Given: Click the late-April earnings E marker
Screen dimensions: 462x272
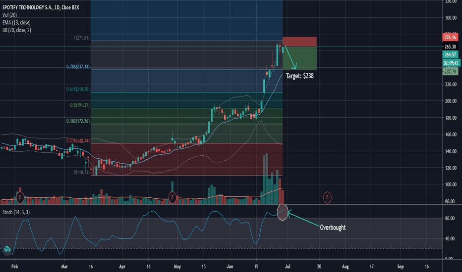Looking at the screenshot, I should (173, 197).
